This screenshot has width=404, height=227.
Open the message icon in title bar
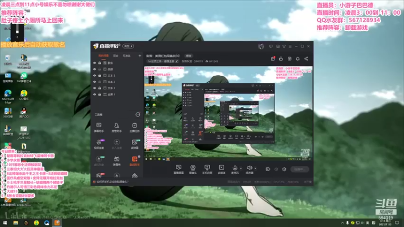tap(271, 46)
